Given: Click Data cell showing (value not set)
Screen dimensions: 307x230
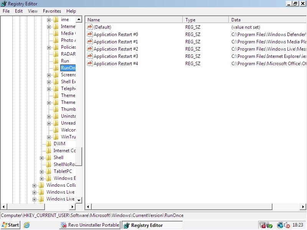Looking at the screenshot, I should coord(246,27).
